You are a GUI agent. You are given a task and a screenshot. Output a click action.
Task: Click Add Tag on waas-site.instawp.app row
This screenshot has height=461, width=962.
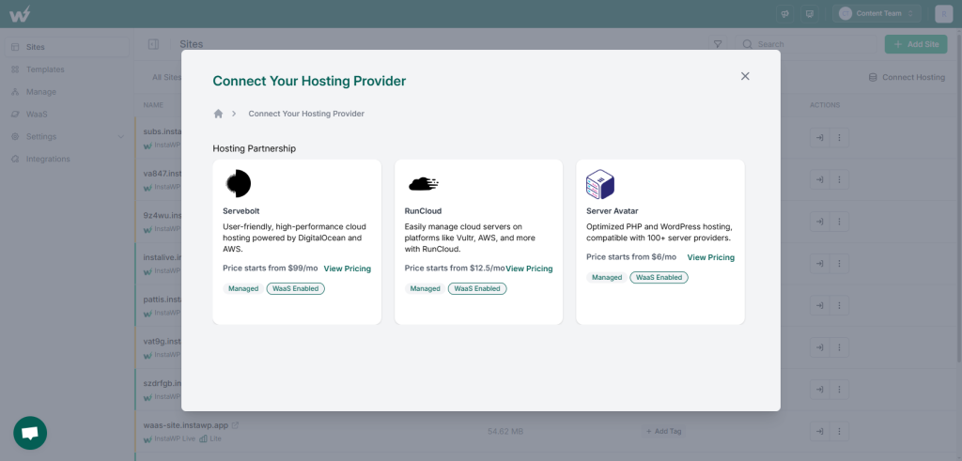663,432
